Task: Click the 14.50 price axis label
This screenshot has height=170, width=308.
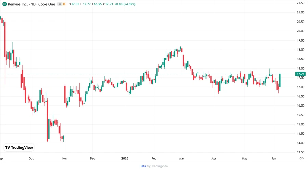Action: coord(300,133)
